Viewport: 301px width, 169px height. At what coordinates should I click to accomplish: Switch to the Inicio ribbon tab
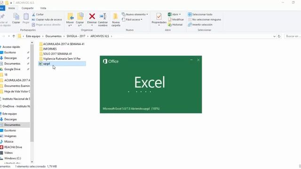pyautogui.click(x=11, y=8)
